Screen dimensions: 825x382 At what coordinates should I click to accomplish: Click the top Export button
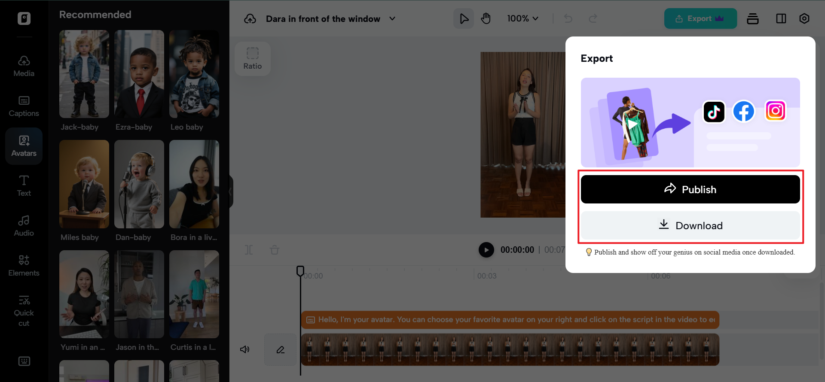pos(700,18)
